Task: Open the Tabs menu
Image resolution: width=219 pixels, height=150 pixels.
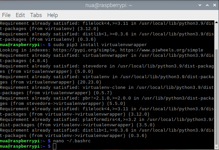Action: (36, 15)
